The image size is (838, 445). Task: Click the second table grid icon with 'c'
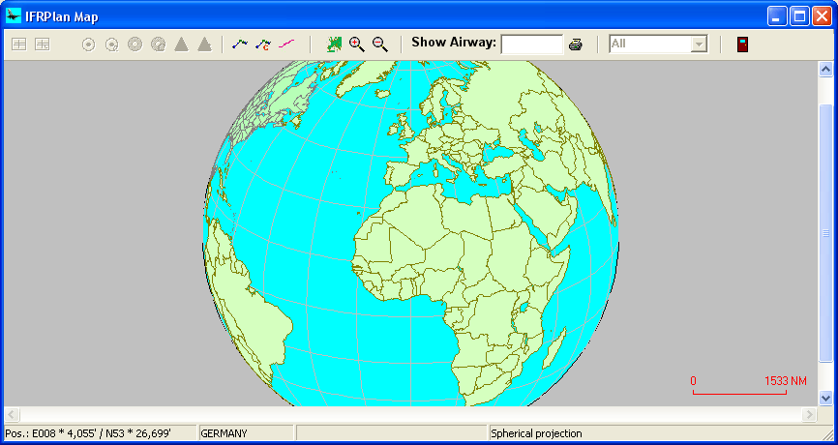point(43,44)
